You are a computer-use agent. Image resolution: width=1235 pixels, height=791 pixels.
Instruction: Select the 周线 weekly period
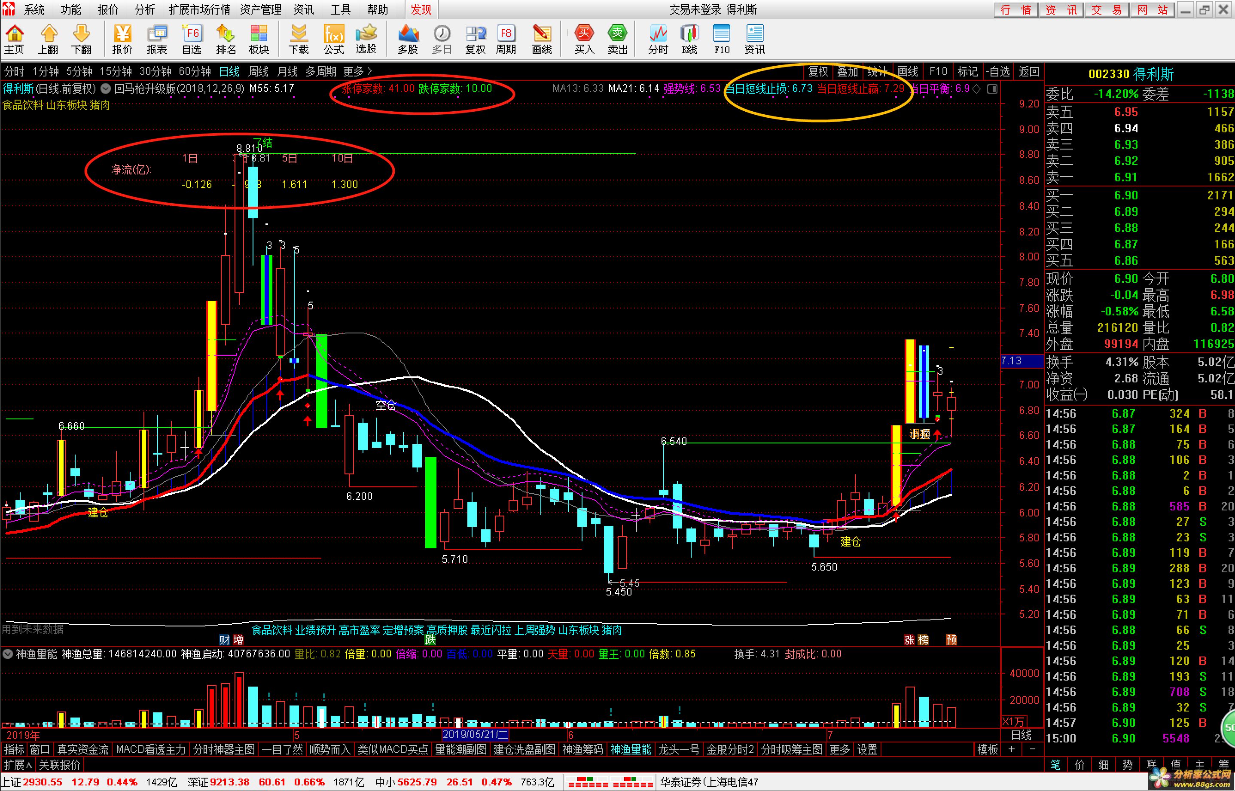click(258, 71)
